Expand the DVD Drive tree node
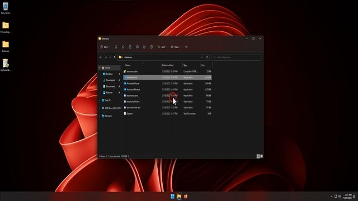The height and width of the screenshot is (201, 358). (100, 108)
